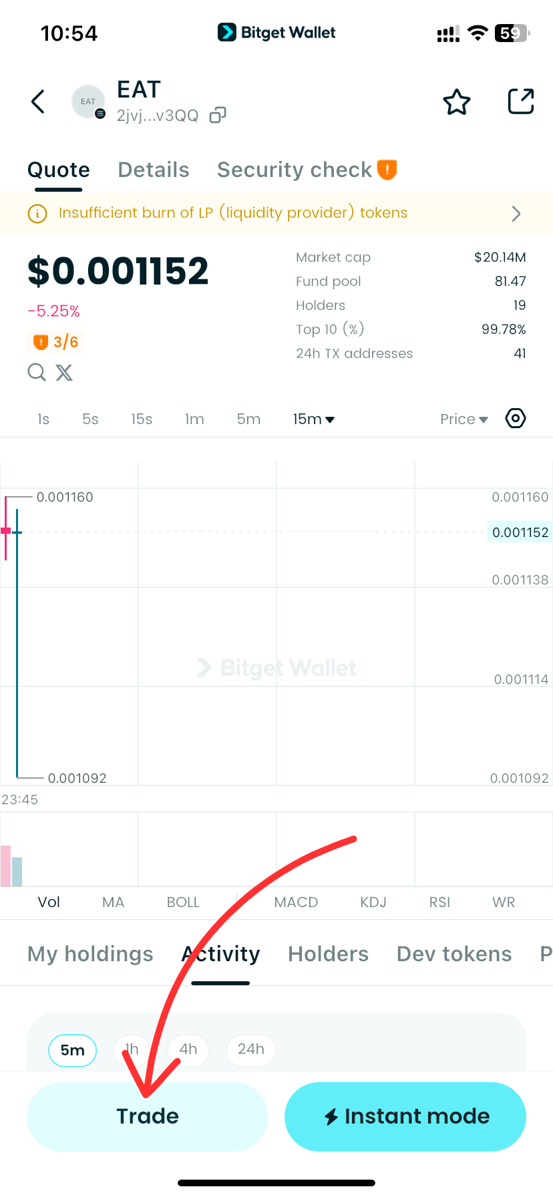This screenshot has width=553, height=1197.
Task: Open the X (Twitter) link icon
Action: [64, 372]
